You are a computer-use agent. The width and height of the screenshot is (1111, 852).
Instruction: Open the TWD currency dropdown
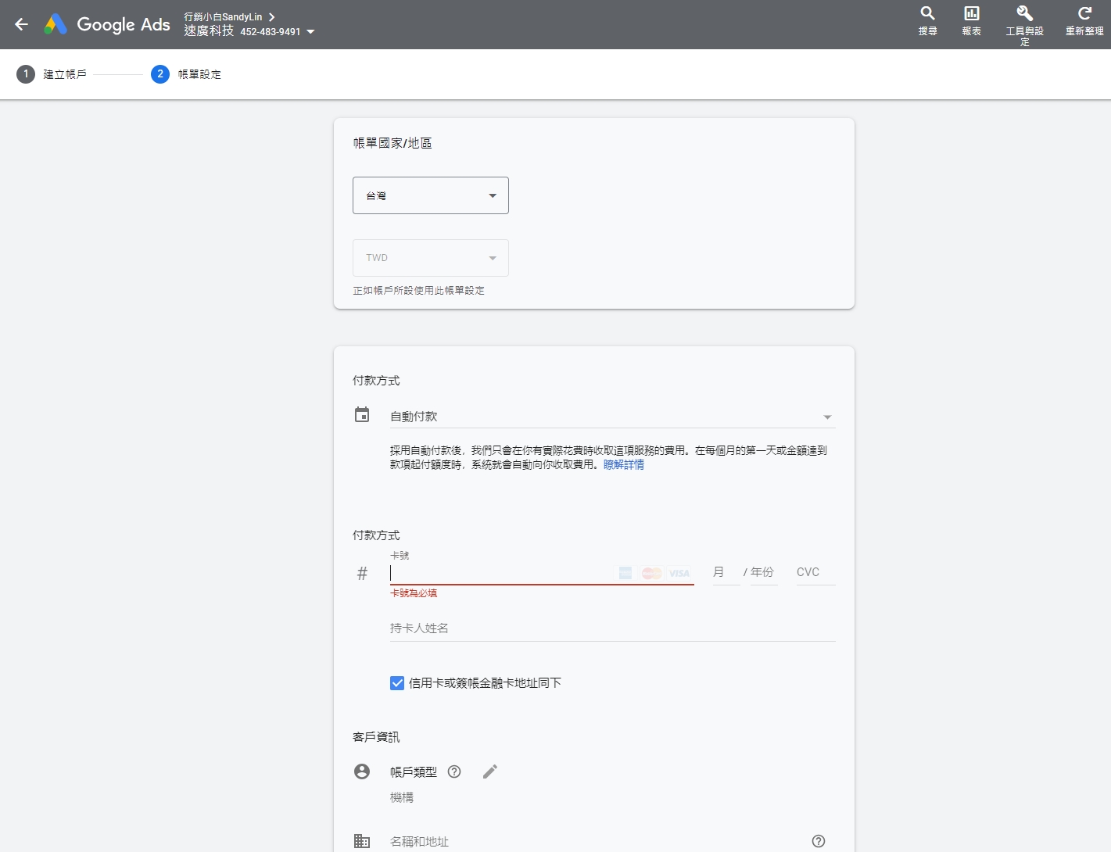[431, 258]
